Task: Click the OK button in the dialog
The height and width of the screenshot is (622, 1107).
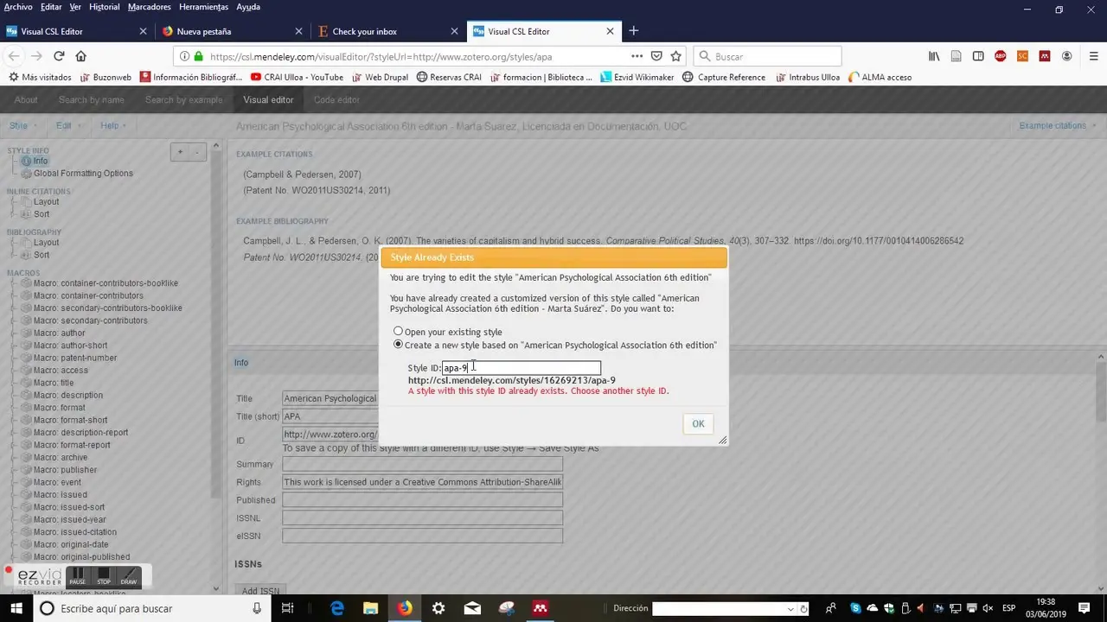Action: [698, 423]
